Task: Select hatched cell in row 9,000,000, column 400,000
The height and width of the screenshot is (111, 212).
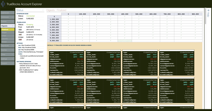Action: tap(125, 41)
